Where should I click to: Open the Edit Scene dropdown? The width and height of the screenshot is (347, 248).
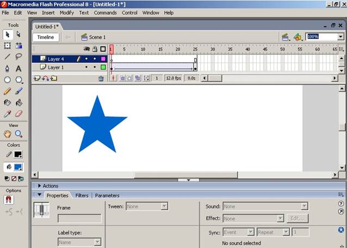click(x=286, y=37)
